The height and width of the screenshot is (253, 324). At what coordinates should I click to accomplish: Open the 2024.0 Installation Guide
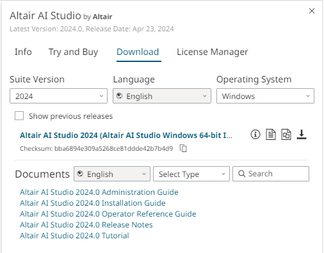[93, 203]
